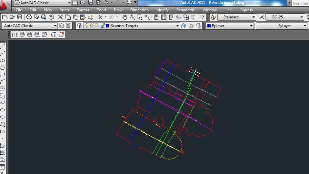Click New in Quick Access Toolbar
This screenshot has width=309, height=174.
75,3
